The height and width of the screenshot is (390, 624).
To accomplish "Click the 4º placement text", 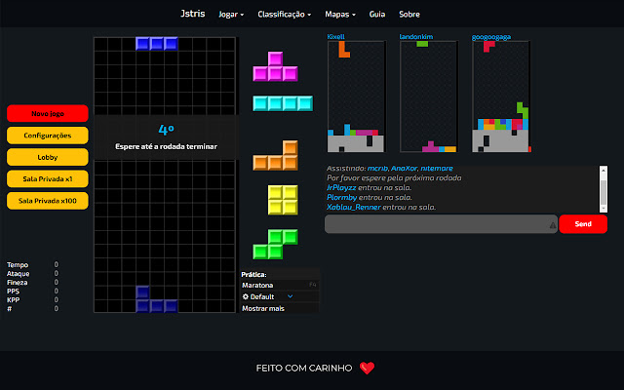I will (167, 130).
